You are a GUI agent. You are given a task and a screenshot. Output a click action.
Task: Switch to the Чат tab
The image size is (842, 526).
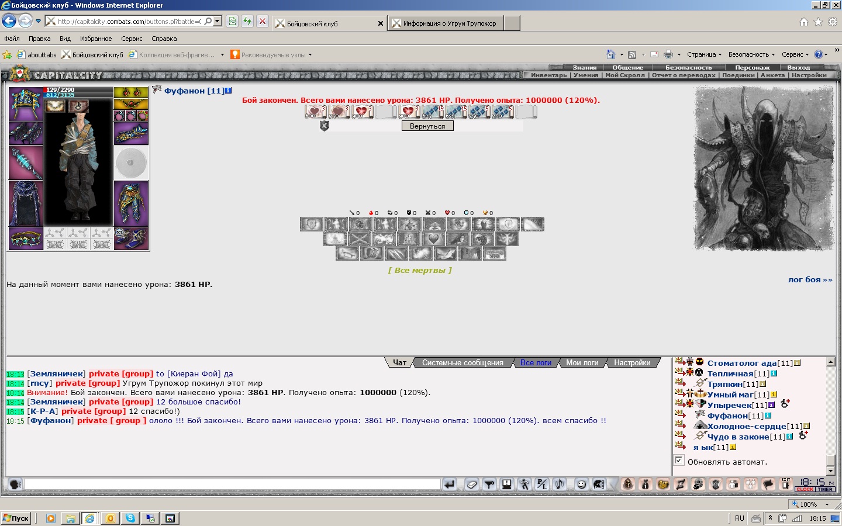(x=399, y=362)
